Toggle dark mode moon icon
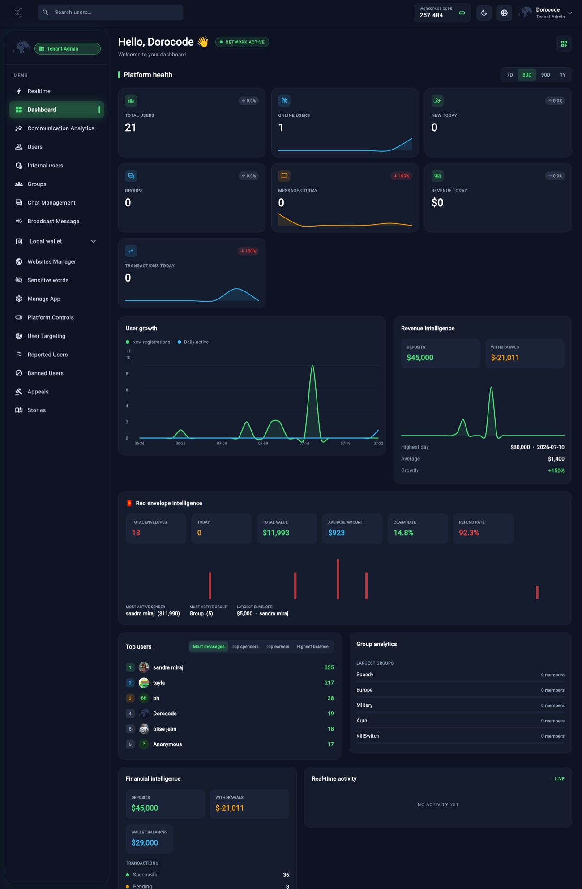 (484, 13)
